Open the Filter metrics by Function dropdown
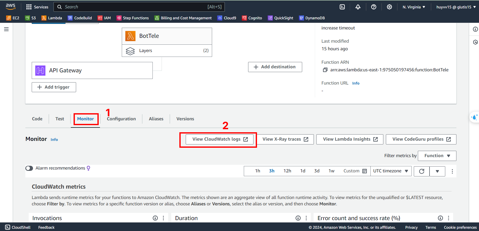The height and width of the screenshot is (231, 479). click(x=437, y=156)
